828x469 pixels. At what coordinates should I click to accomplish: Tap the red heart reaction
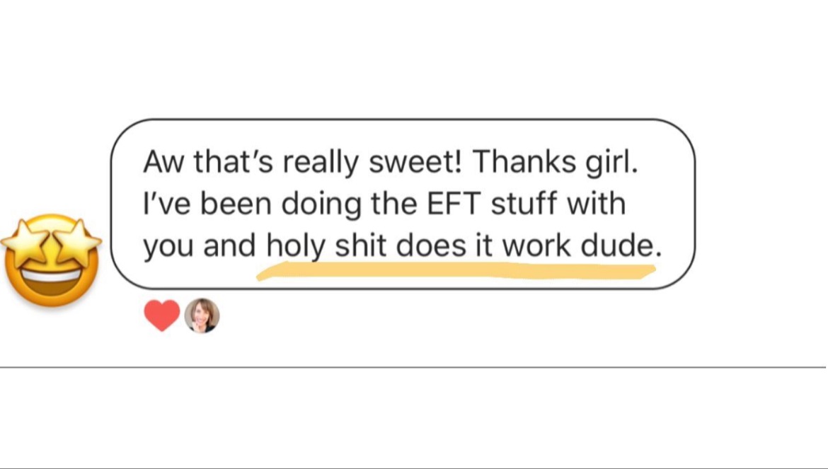[x=161, y=316]
